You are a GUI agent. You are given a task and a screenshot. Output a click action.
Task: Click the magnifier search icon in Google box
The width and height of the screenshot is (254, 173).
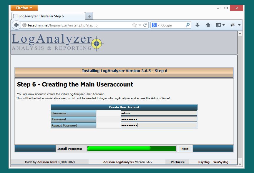click(187, 25)
